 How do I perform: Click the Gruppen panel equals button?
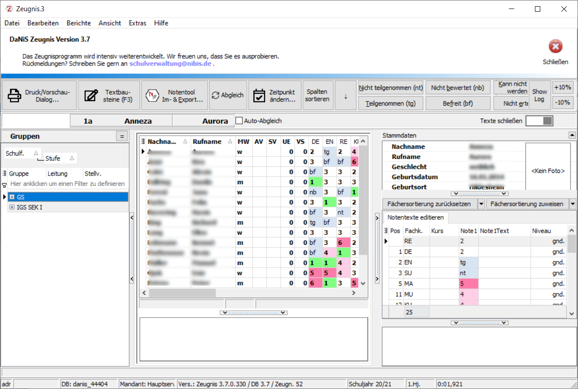tap(121, 136)
